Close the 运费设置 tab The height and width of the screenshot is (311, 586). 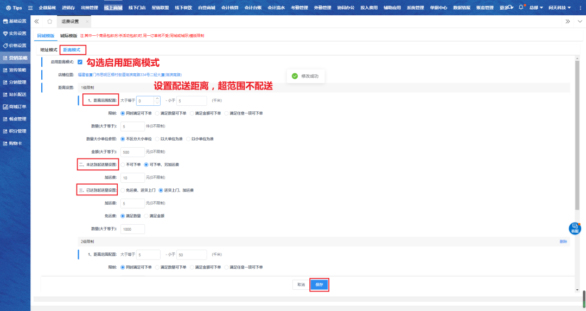pyautogui.click(x=87, y=21)
